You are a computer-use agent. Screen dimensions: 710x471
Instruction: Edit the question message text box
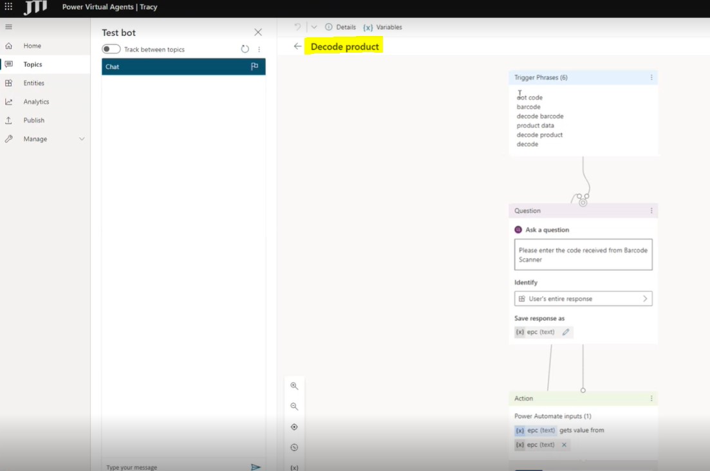click(x=583, y=254)
